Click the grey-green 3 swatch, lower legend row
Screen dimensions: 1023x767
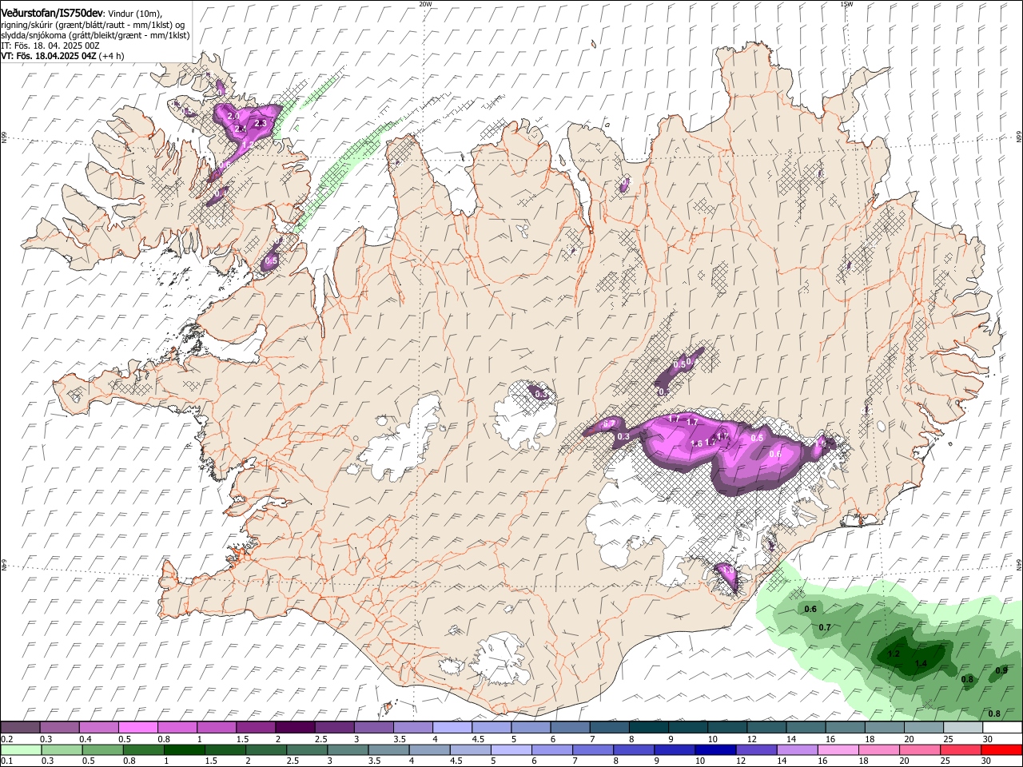pyautogui.click(x=348, y=749)
